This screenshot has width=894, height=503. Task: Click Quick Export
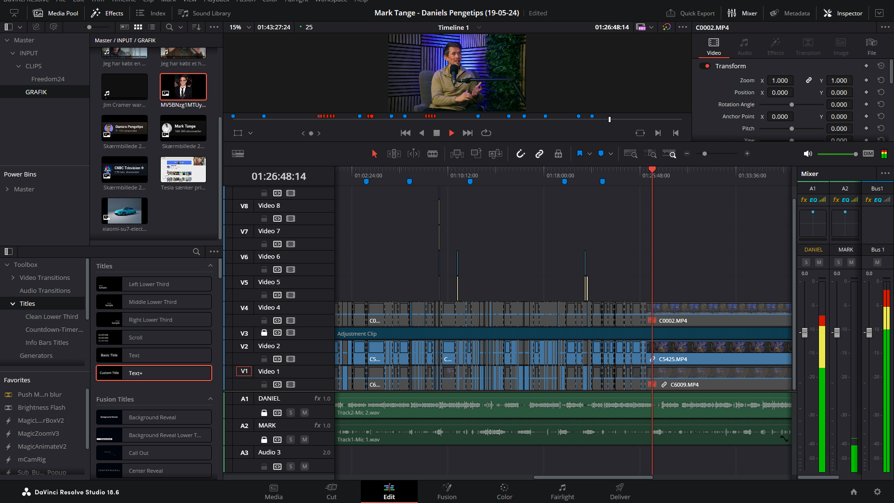click(690, 13)
